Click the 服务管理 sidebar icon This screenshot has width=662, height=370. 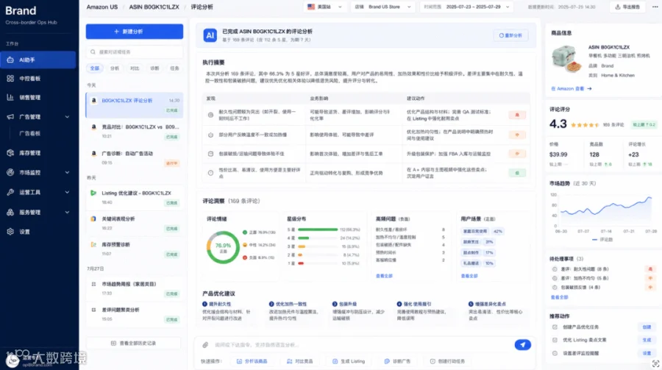click(10, 212)
